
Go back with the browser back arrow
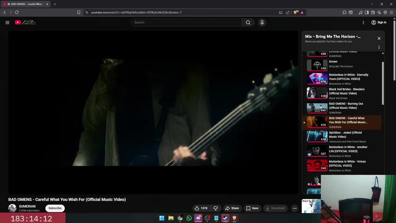(5, 12)
